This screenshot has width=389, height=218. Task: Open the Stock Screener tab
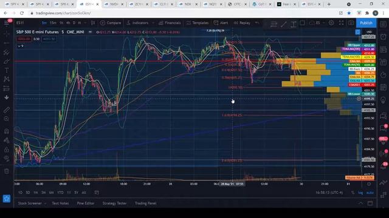pos(30,203)
